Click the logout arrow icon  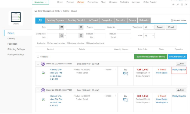point(186,5)
